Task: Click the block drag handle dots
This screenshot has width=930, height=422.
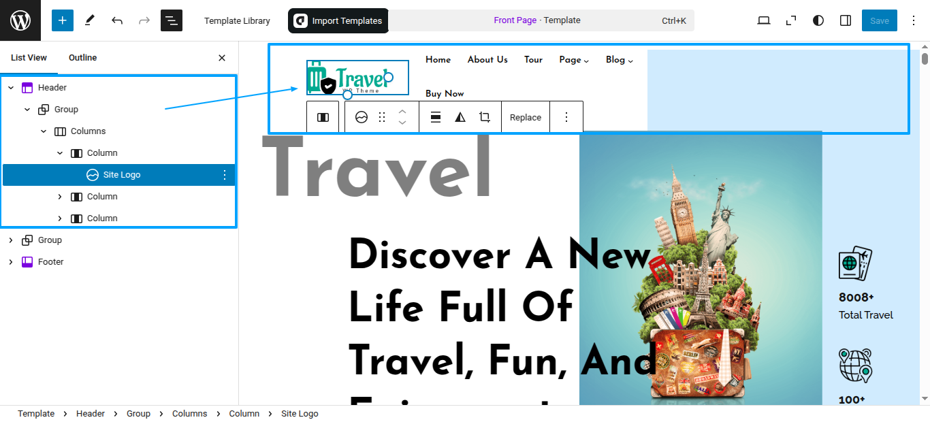Action: click(x=382, y=117)
